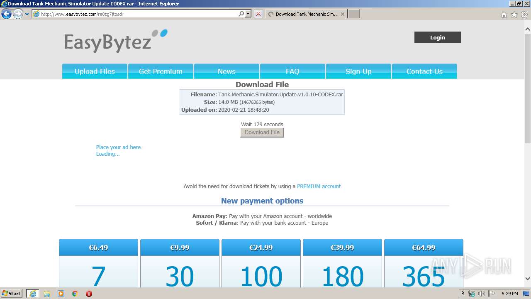Click the Place your ad here link

118,147
